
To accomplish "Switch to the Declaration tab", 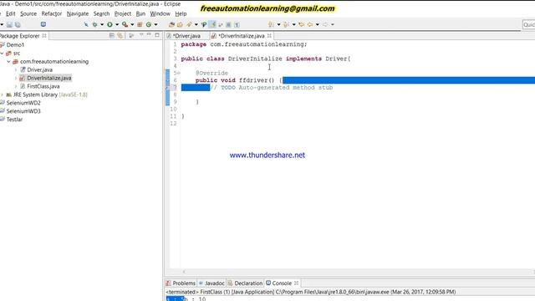I will tap(245, 283).
